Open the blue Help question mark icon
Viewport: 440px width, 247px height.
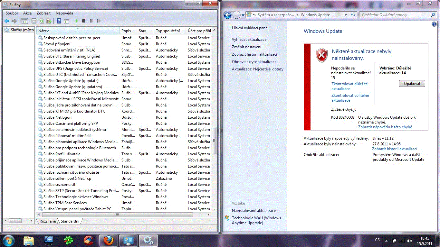click(x=59, y=21)
